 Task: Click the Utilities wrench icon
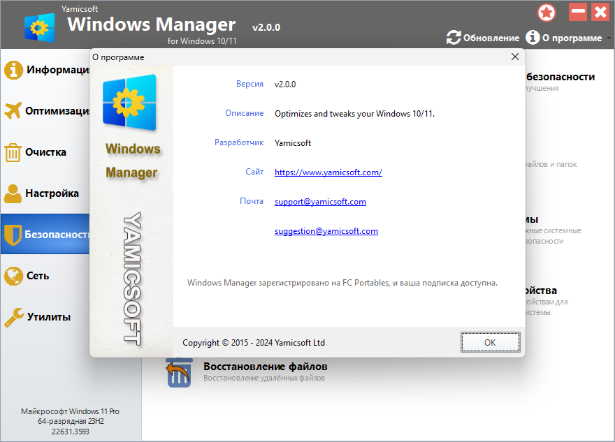[14, 317]
